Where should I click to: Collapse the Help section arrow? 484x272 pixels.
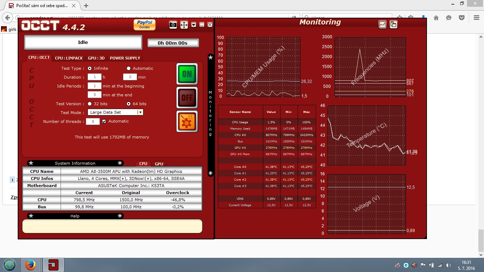(x=120, y=216)
